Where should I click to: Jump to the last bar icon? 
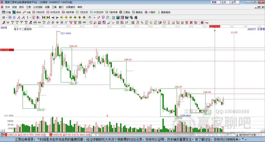pos(48,18)
